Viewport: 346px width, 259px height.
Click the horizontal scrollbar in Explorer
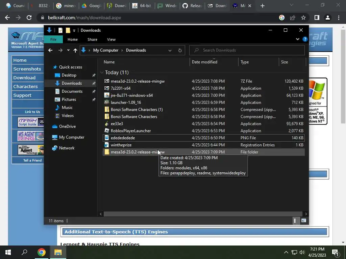point(203,214)
